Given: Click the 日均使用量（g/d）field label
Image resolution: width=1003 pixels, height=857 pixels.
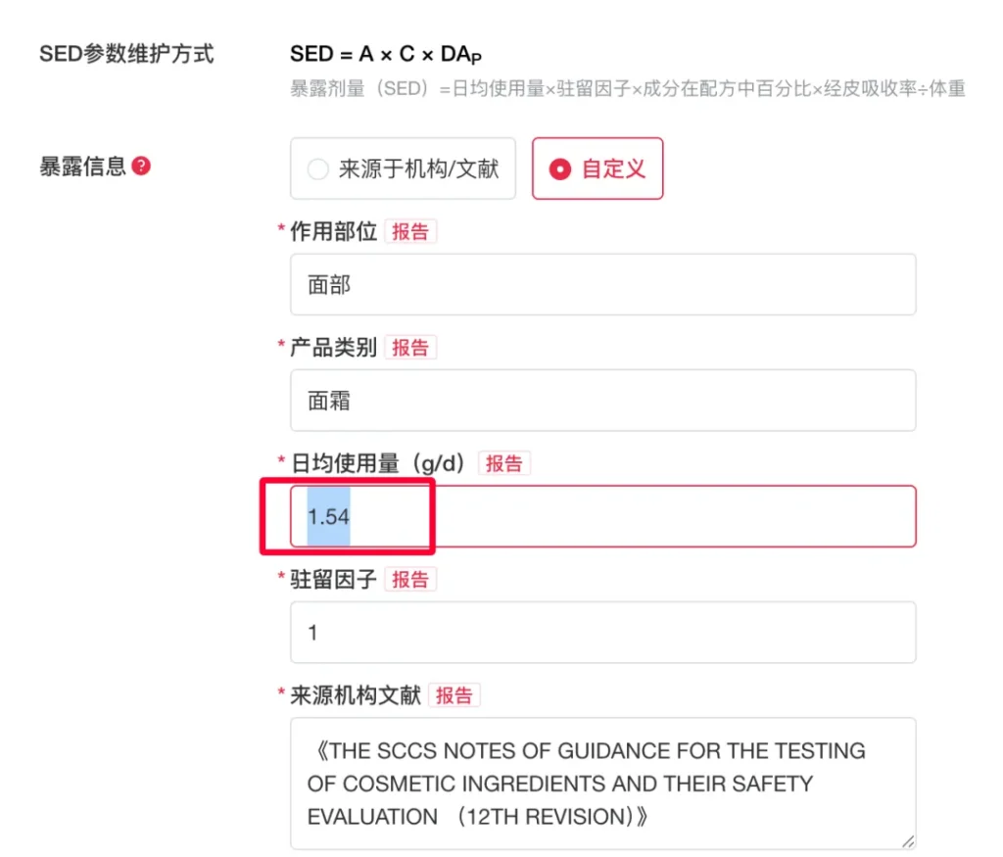Looking at the screenshot, I should coord(384,464).
